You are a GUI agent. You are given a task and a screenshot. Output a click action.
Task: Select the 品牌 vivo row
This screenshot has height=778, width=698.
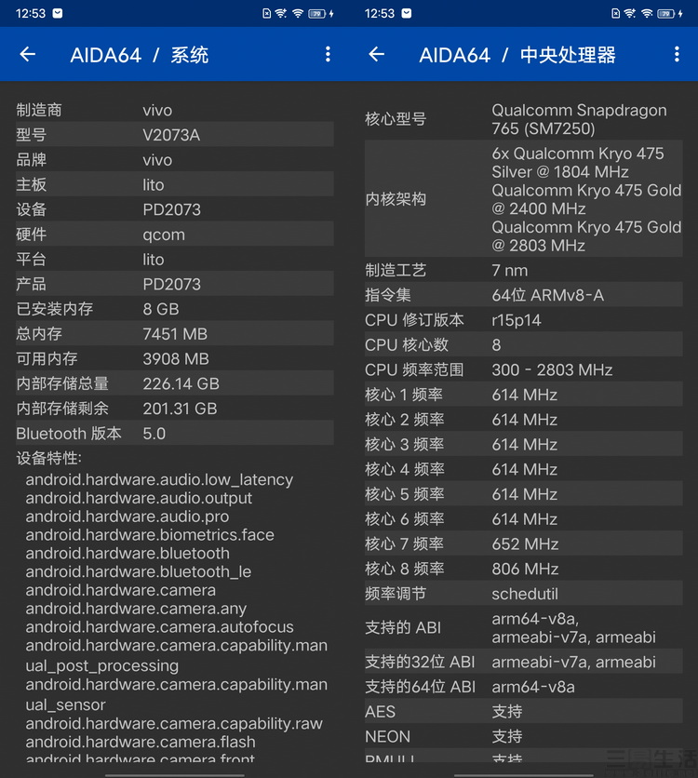point(175,159)
